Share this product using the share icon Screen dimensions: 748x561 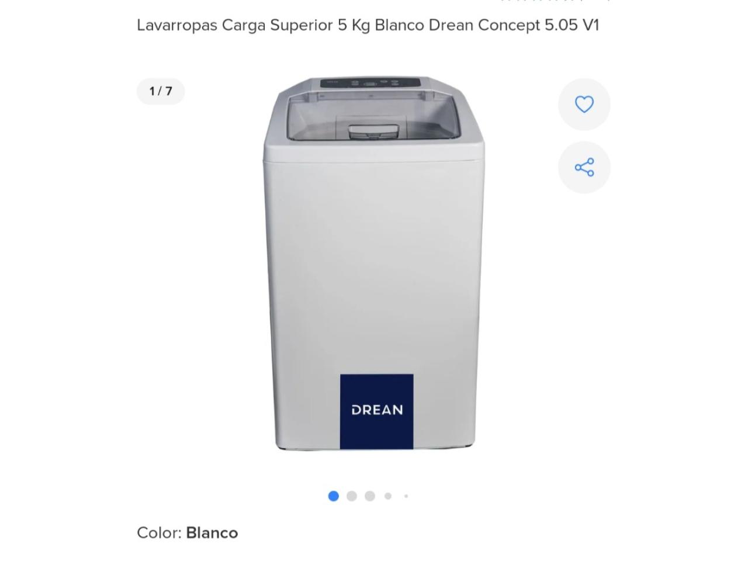point(584,167)
